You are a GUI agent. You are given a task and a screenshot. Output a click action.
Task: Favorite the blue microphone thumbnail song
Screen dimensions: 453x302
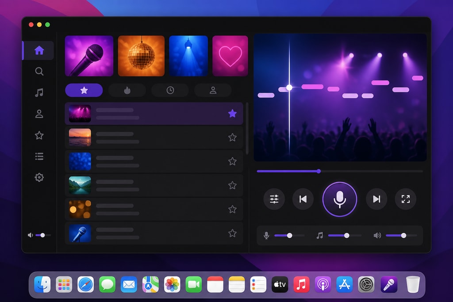(x=232, y=233)
